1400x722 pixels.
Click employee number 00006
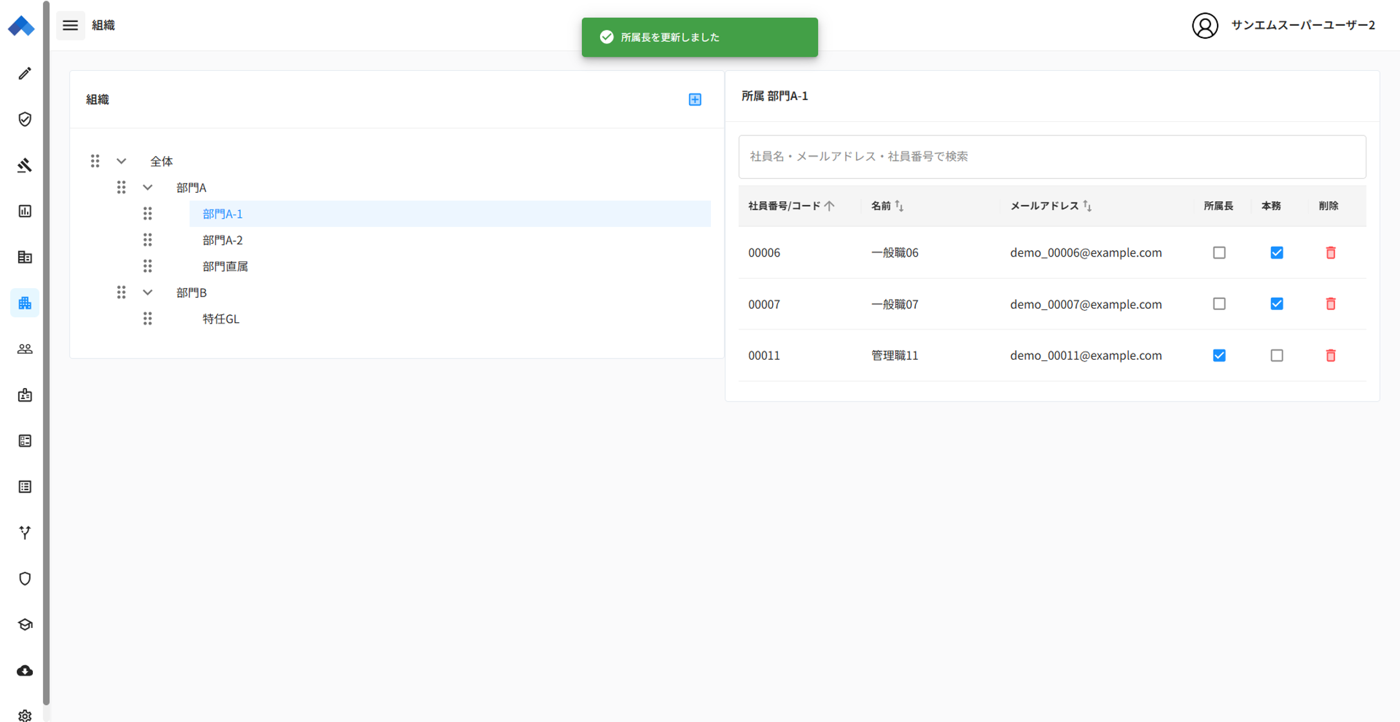pos(764,253)
